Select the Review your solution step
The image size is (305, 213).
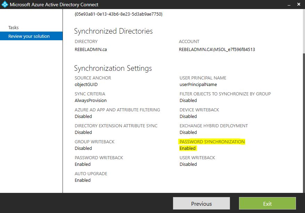coord(31,36)
